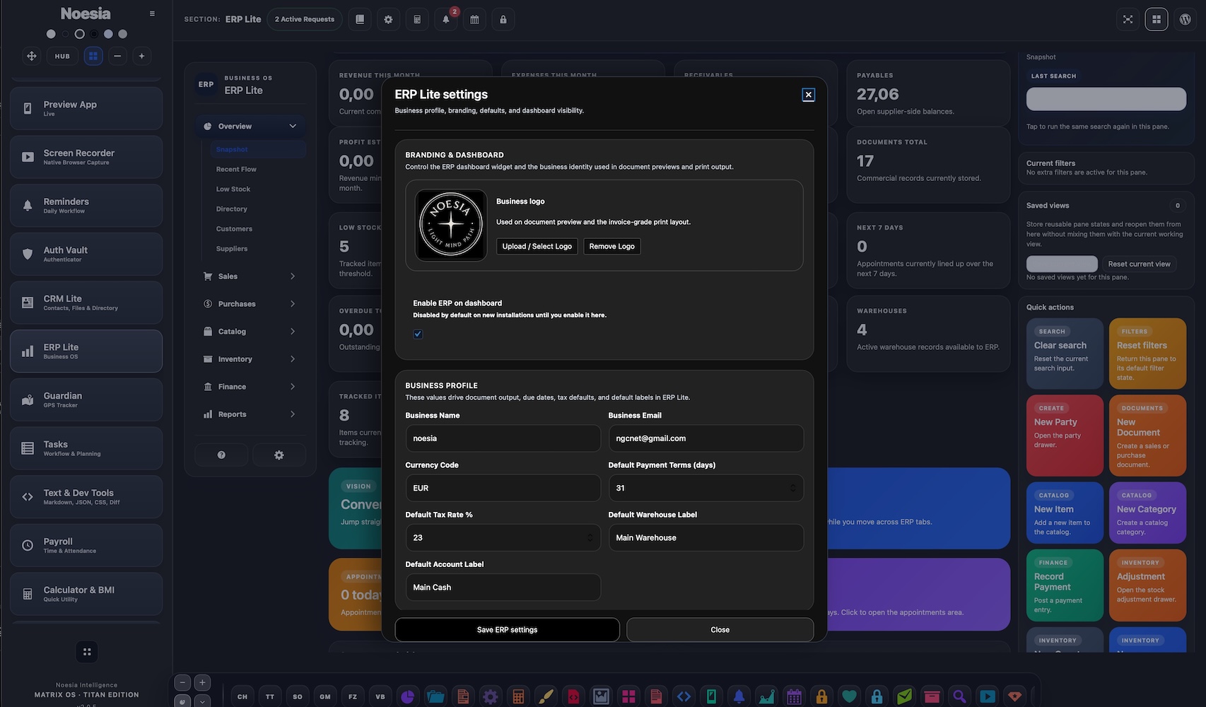The height and width of the screenshot is (707, 1206).
Task: Click the green heart dock icon
Action: point(849,696)
